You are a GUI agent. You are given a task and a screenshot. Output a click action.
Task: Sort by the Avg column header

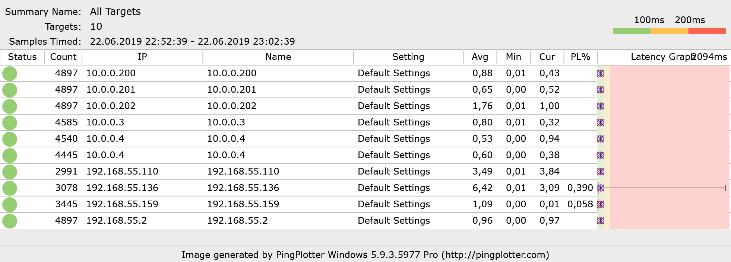pyautogui.click(x=480, y=57)
